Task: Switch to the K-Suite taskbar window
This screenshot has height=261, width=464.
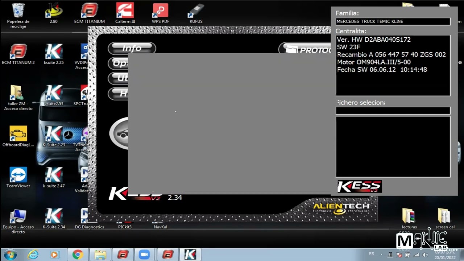Action: click(x=190, y=254)
